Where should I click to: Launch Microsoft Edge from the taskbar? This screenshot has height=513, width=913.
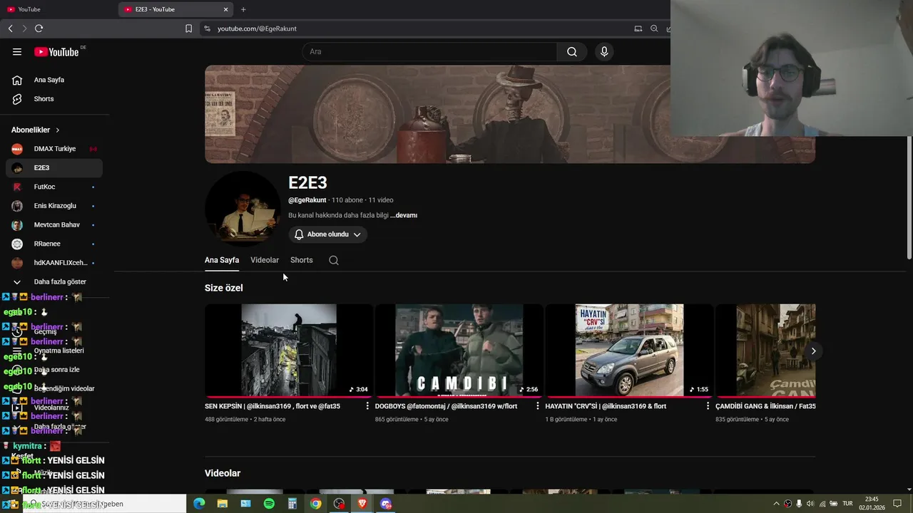(199, 504)
